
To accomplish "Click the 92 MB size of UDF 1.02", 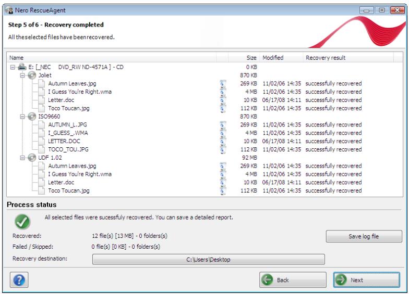I will 249,158.
